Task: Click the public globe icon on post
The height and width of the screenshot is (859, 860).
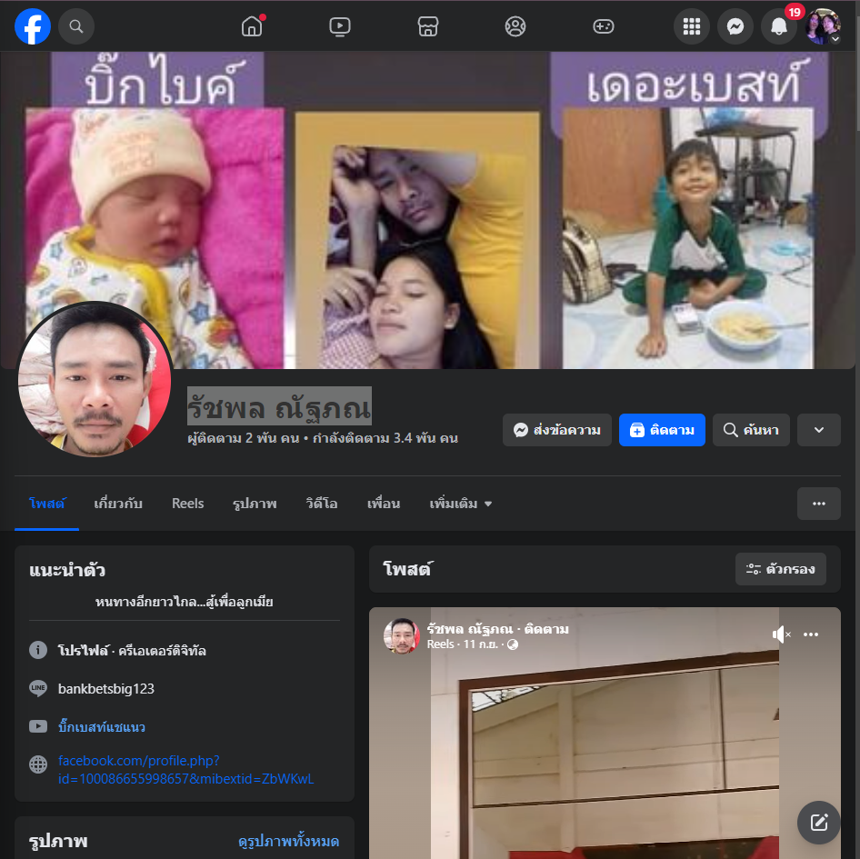Action: 512,644
